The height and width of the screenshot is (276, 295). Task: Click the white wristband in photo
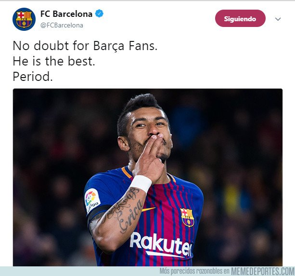pyautogui.click(x=141, y=184)
